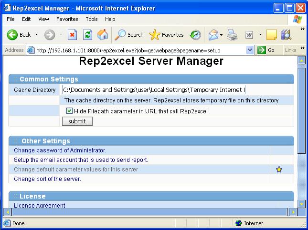Open the Tools menu
This screenshot has height=230, width=308.
click(x=92, y=19)
